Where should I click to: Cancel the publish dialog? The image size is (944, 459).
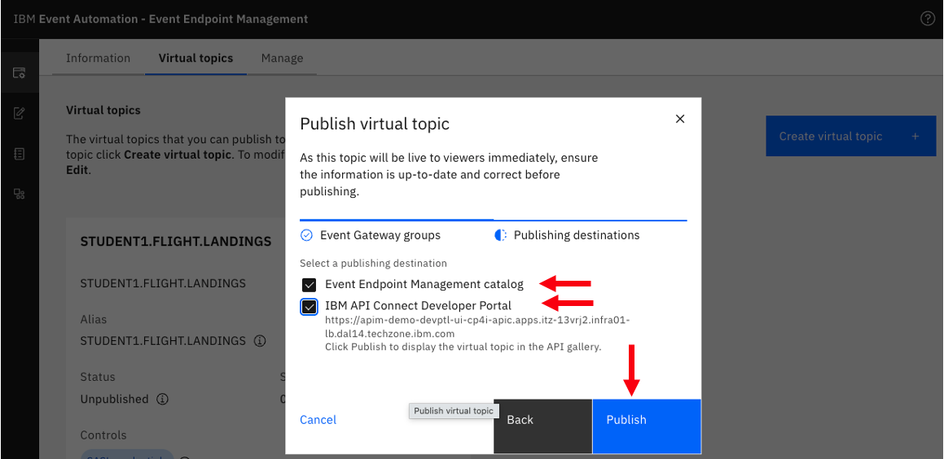click(x=318, y=420)
